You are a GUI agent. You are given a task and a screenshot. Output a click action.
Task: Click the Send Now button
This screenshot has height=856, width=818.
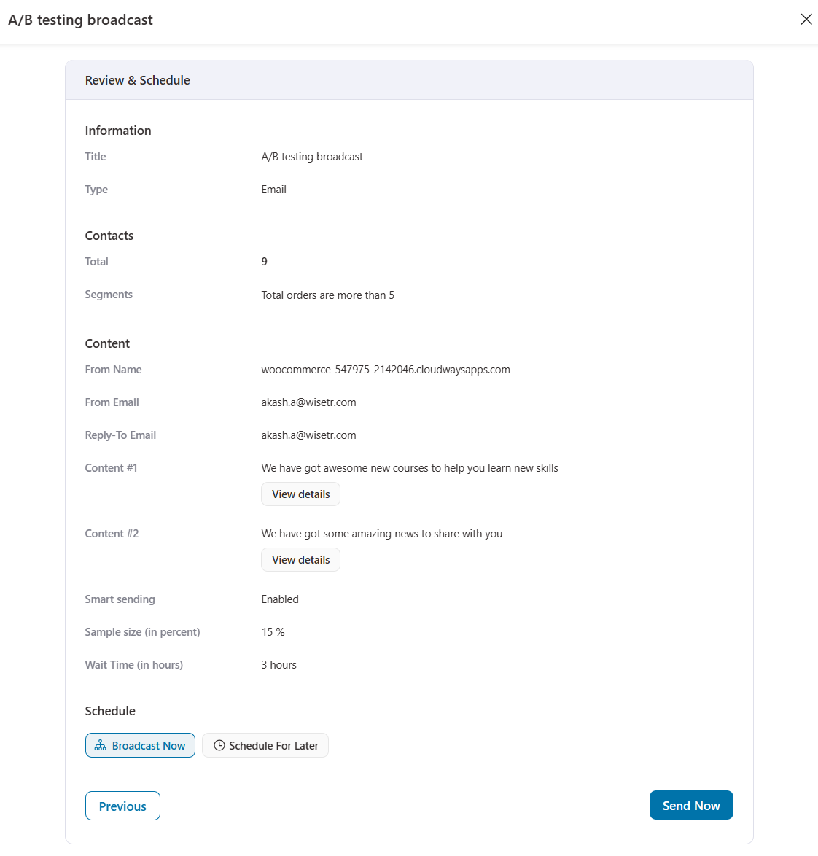(691, 805)
